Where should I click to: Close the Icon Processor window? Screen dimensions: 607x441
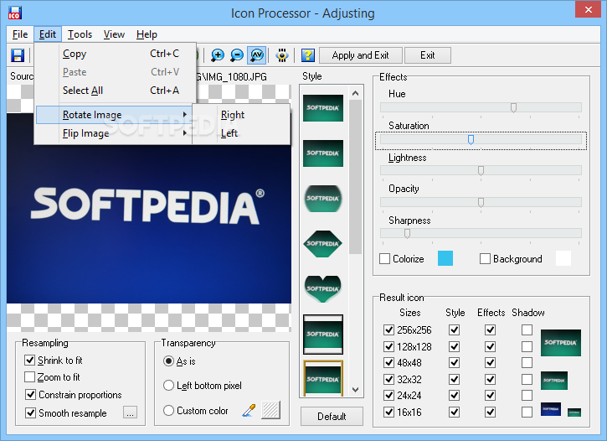click(588, 10)
